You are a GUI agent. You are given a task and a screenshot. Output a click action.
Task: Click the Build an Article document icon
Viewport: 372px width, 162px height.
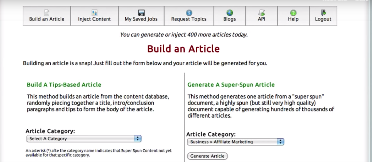pos(47,13)
